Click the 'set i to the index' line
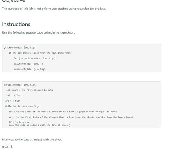Image resolution: width=177 pixels, height=149 pixels. point(63,112)
